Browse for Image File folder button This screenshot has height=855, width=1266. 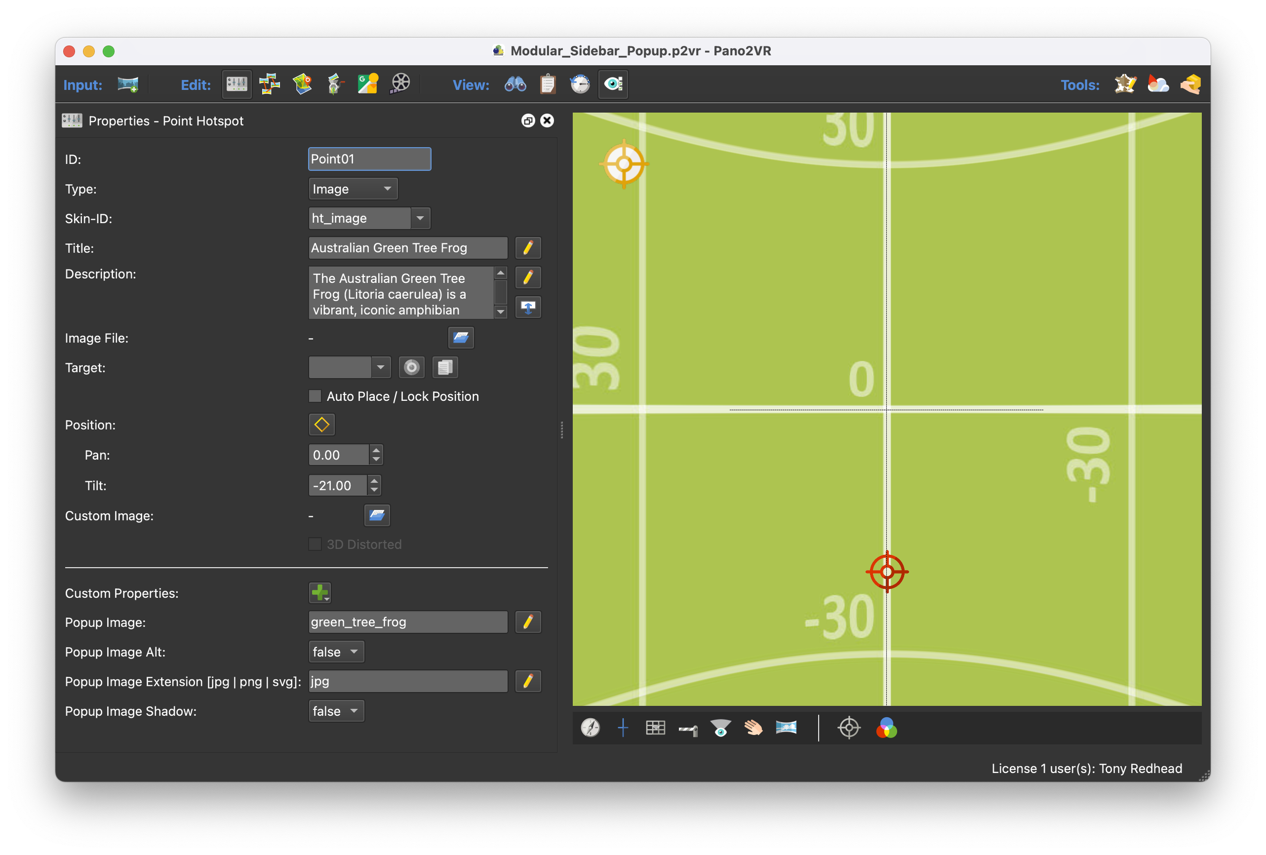coord(461,338)
